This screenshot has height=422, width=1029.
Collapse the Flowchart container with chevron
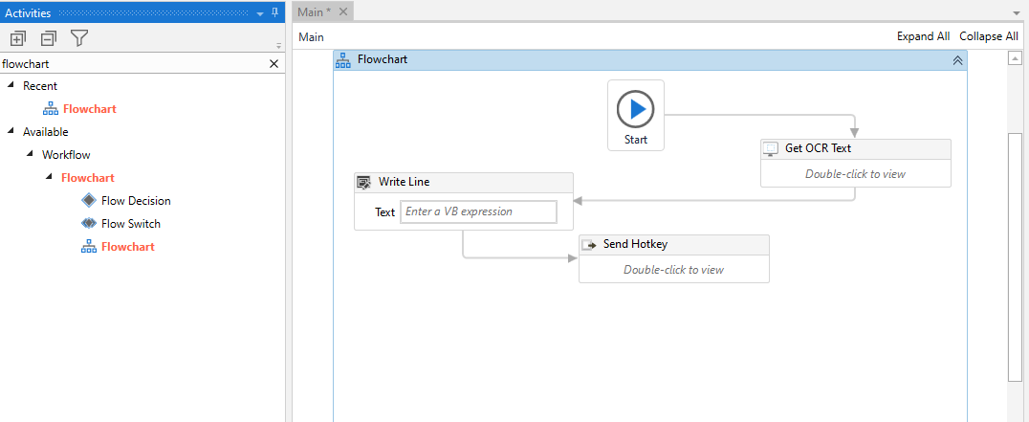[957, 60]
